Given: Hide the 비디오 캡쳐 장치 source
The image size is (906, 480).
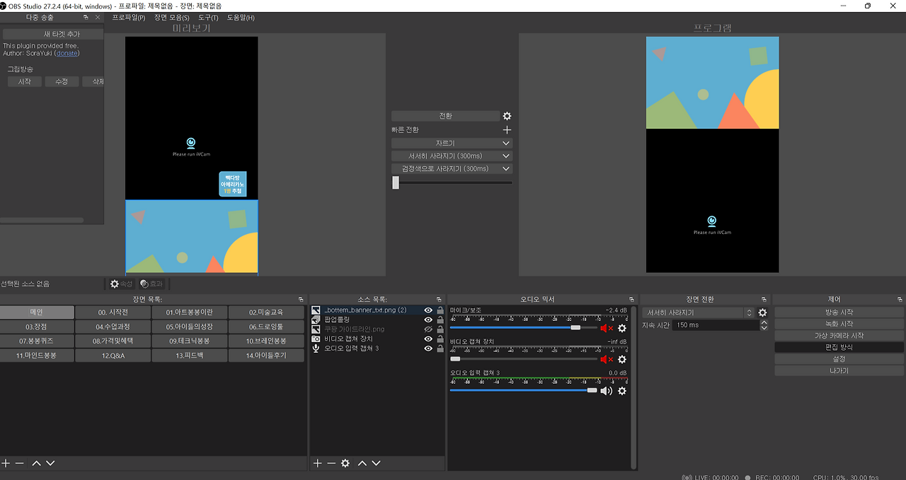Looking at the screenshot, I should pyautogui.click(x=428, y=339).
